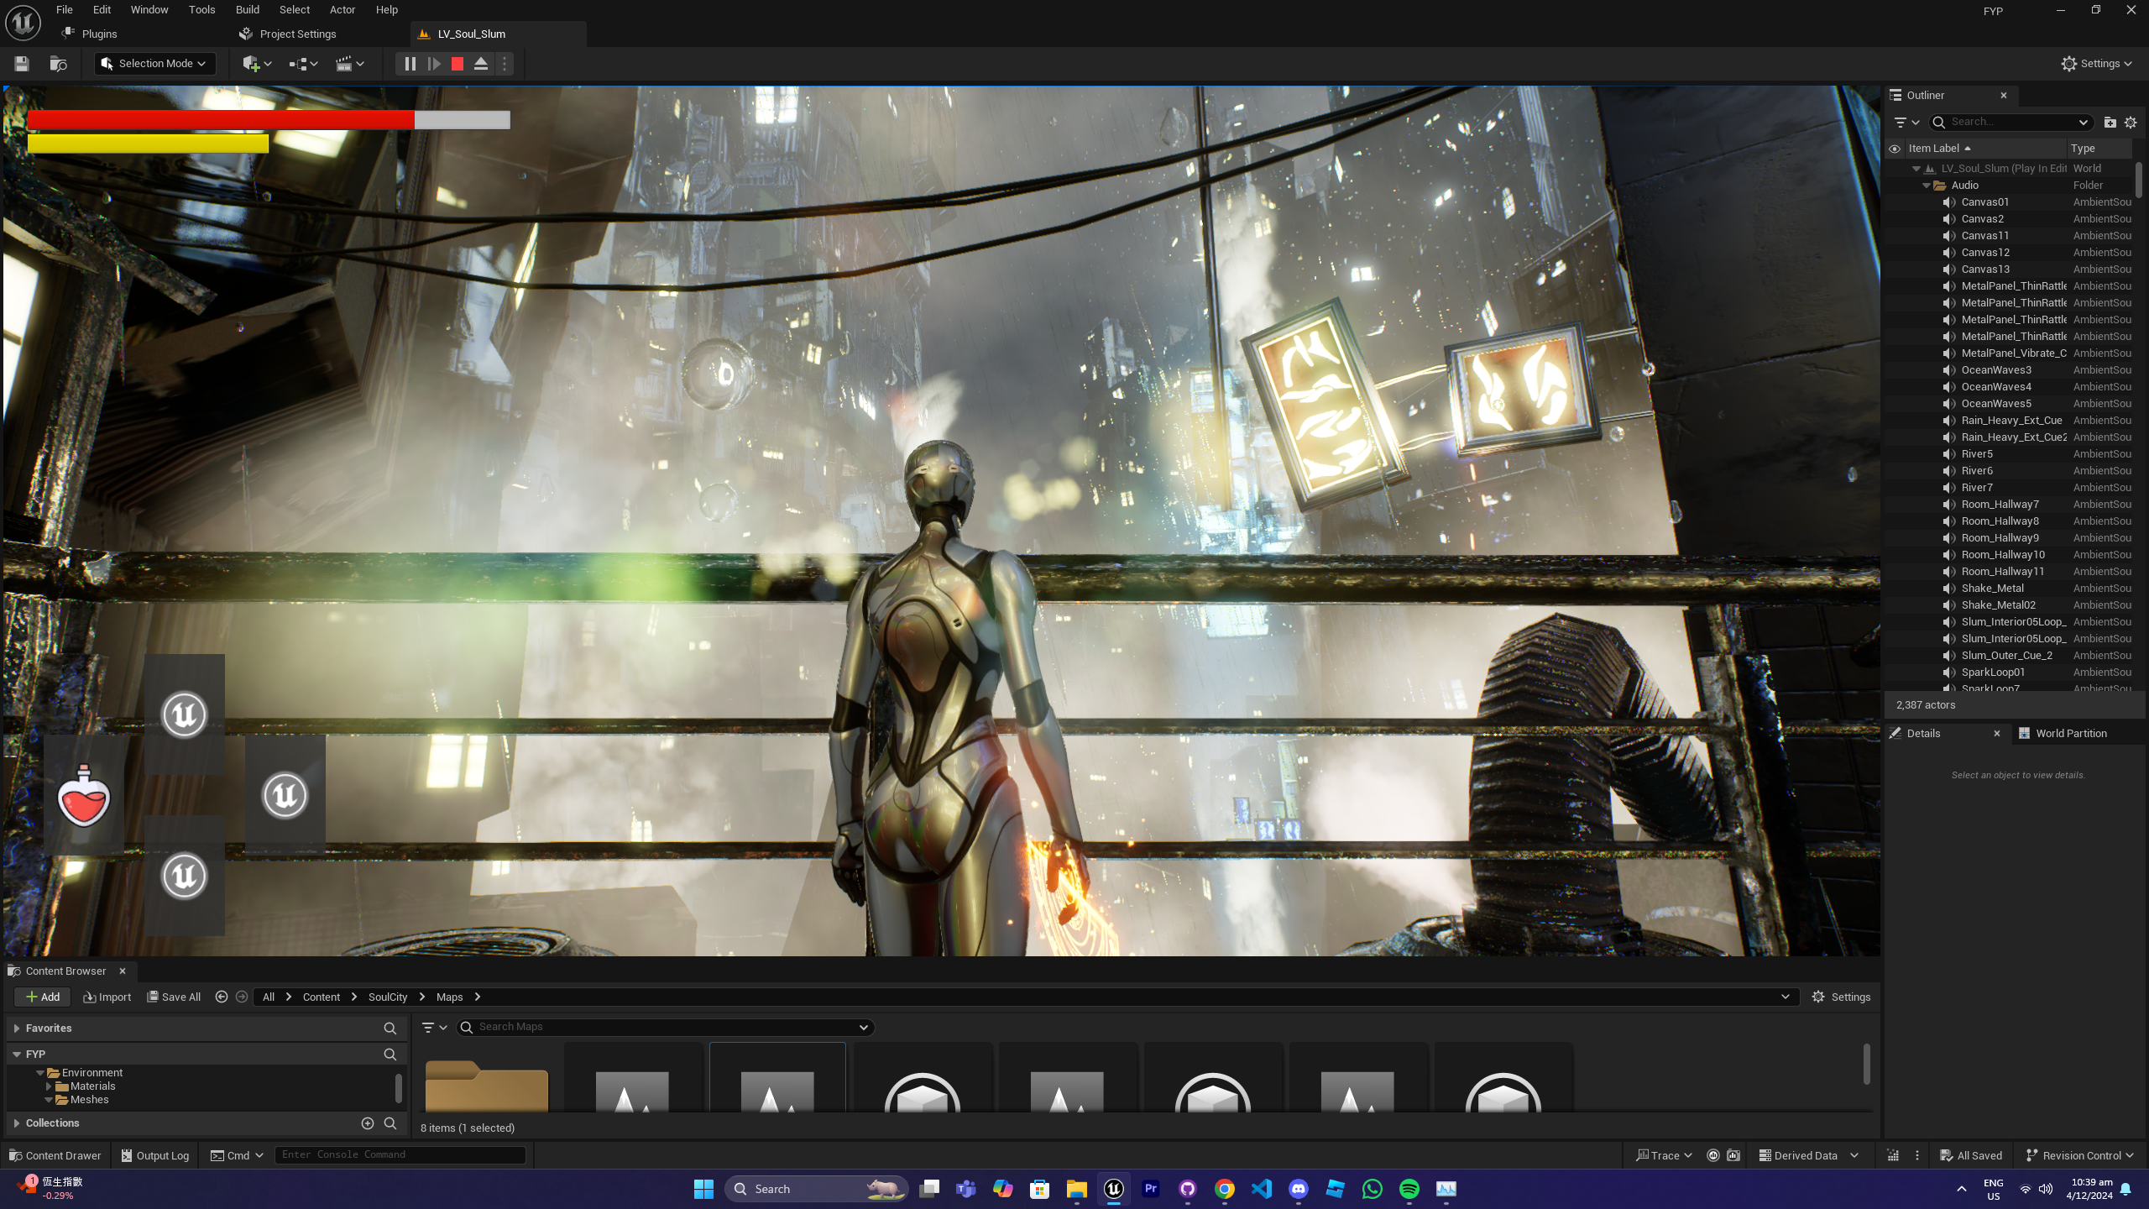Viewport: 2149px width, 1209px height.
Task: Pause the play-in-editor simulation
Action: tap(410, 64)
